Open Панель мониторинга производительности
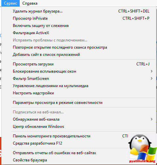The width and height of the screenshot is (157, 165). click(52, 136)
